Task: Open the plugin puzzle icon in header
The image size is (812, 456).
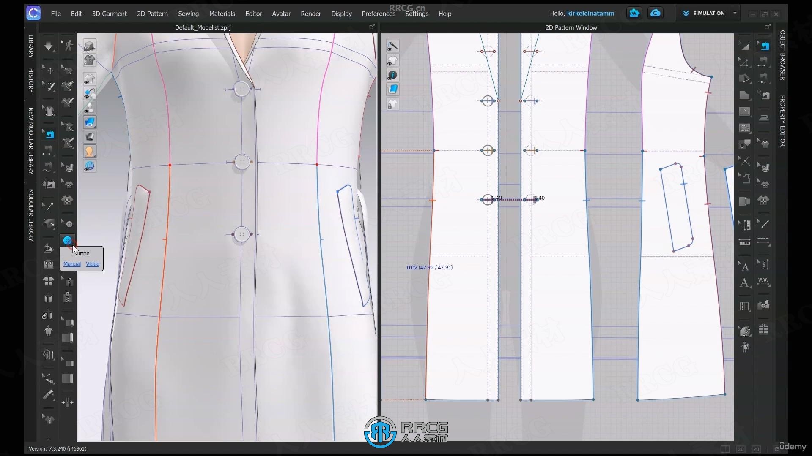Action: tap(634, 13)
